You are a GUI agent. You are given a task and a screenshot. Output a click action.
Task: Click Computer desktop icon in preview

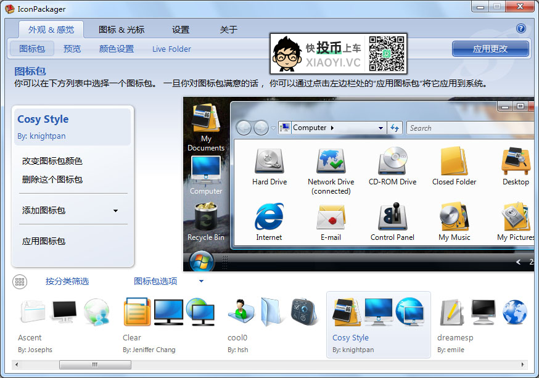206,170
